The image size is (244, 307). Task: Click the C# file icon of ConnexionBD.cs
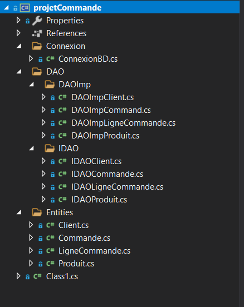pos(50,59)
